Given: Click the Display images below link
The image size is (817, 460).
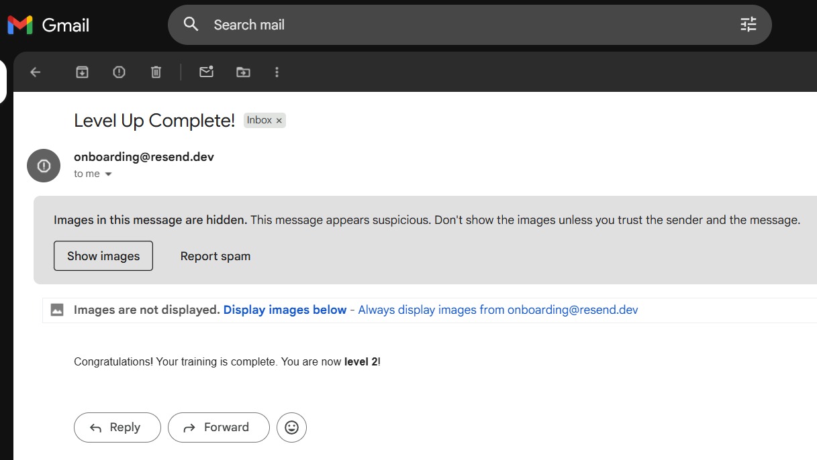Looking at the screenshot, I should pyautogui.click(x=285, y=310).
